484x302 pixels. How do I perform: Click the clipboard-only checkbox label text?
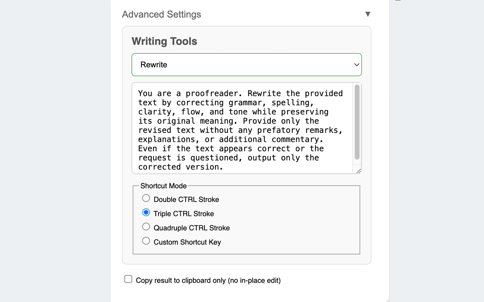click(x=208, y=280)
